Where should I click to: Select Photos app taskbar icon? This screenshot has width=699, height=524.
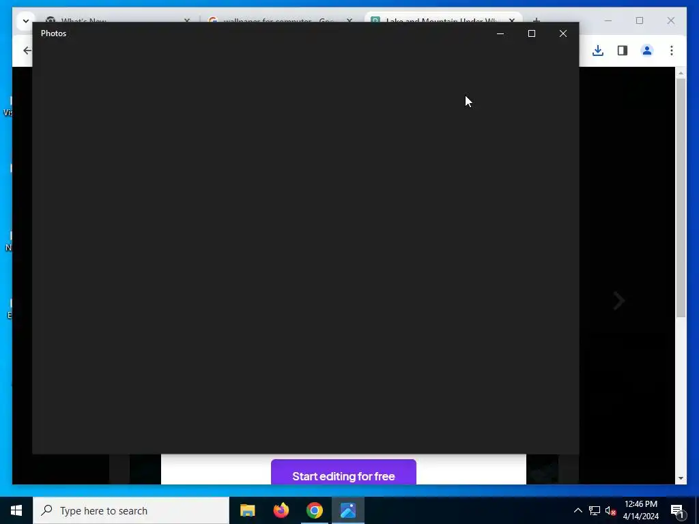coord(348,510)
